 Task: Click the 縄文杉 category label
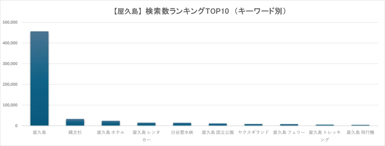pyautogui.click(x=75, y=133)
